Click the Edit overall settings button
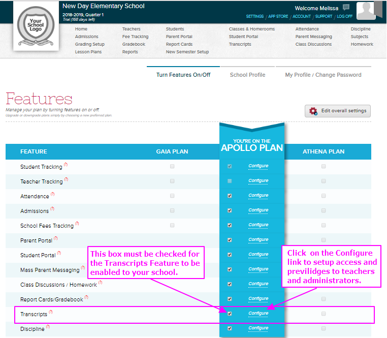Screen dimensions: 387x338 click(x=338, y=111)
